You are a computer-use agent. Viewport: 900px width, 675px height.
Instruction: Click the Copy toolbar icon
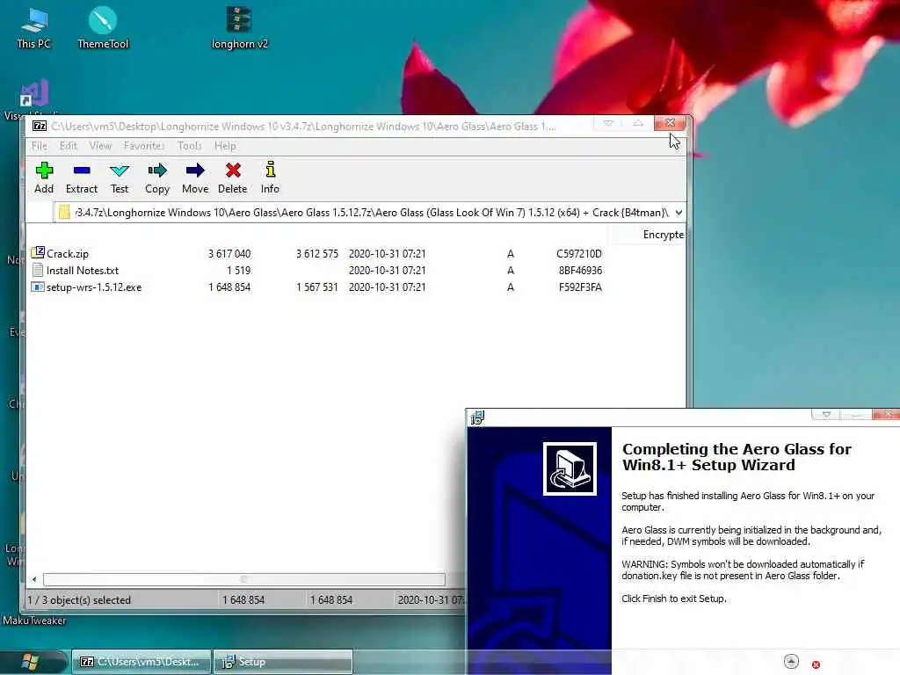(156, 171)
